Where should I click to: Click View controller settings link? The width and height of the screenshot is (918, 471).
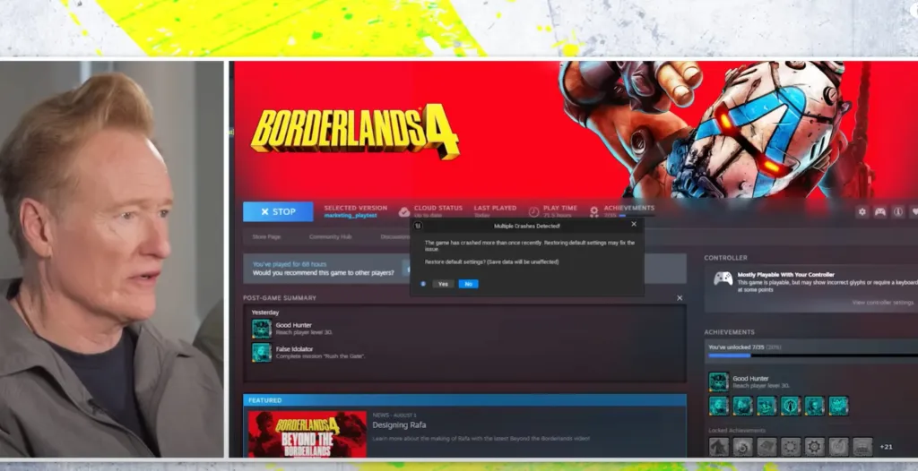coord(883,303)
